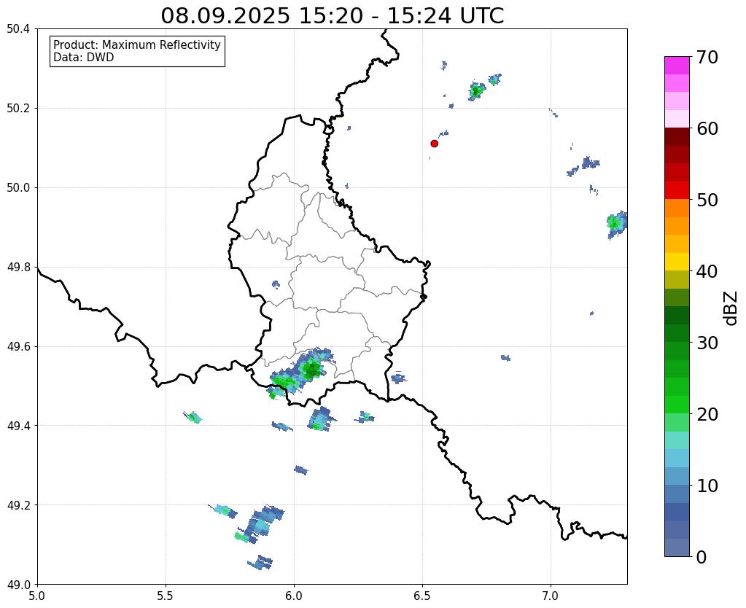Pick the bright red 50 dBZ segment
Viewport: 746px width, 608px height.
click(677, 190)
